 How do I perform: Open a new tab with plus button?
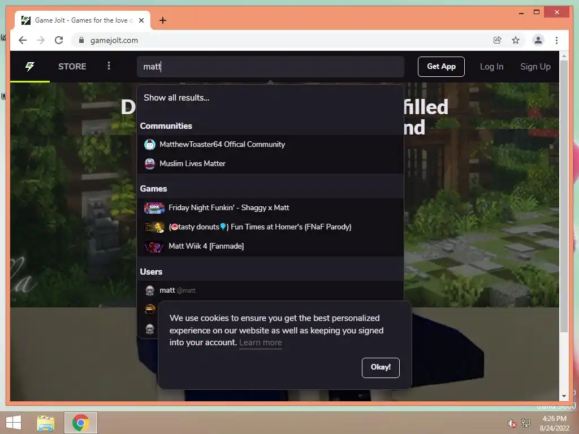click(163, 20)
